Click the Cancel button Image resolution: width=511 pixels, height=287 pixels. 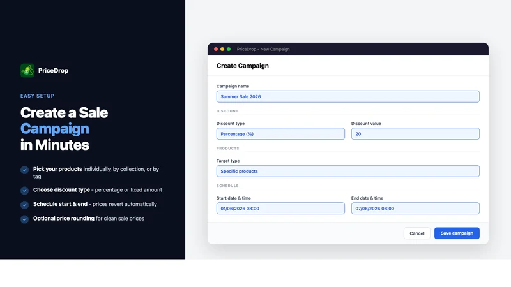coord(417,233)
